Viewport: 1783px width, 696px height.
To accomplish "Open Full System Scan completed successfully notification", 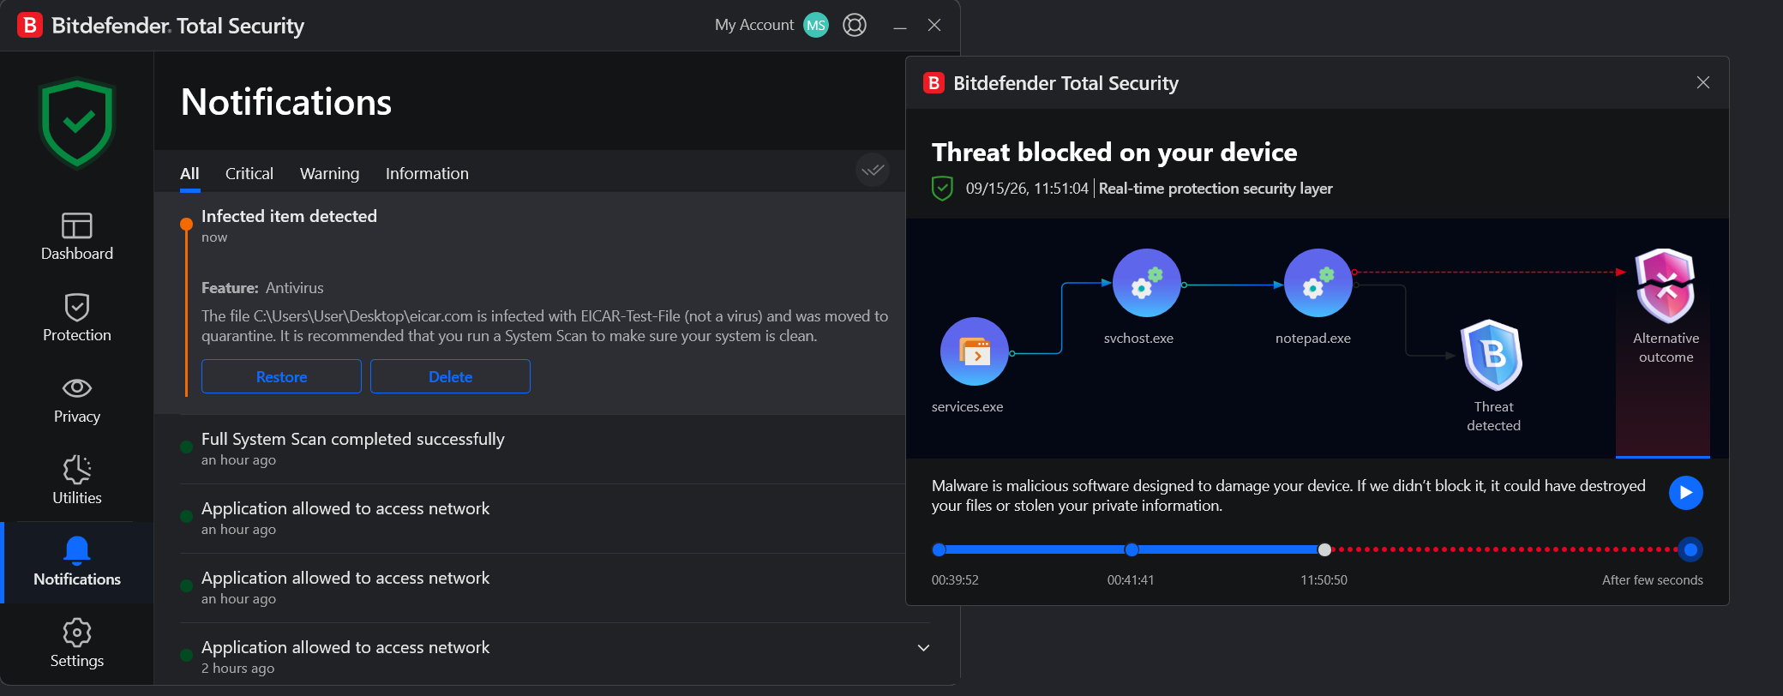I will click(352, 439).
